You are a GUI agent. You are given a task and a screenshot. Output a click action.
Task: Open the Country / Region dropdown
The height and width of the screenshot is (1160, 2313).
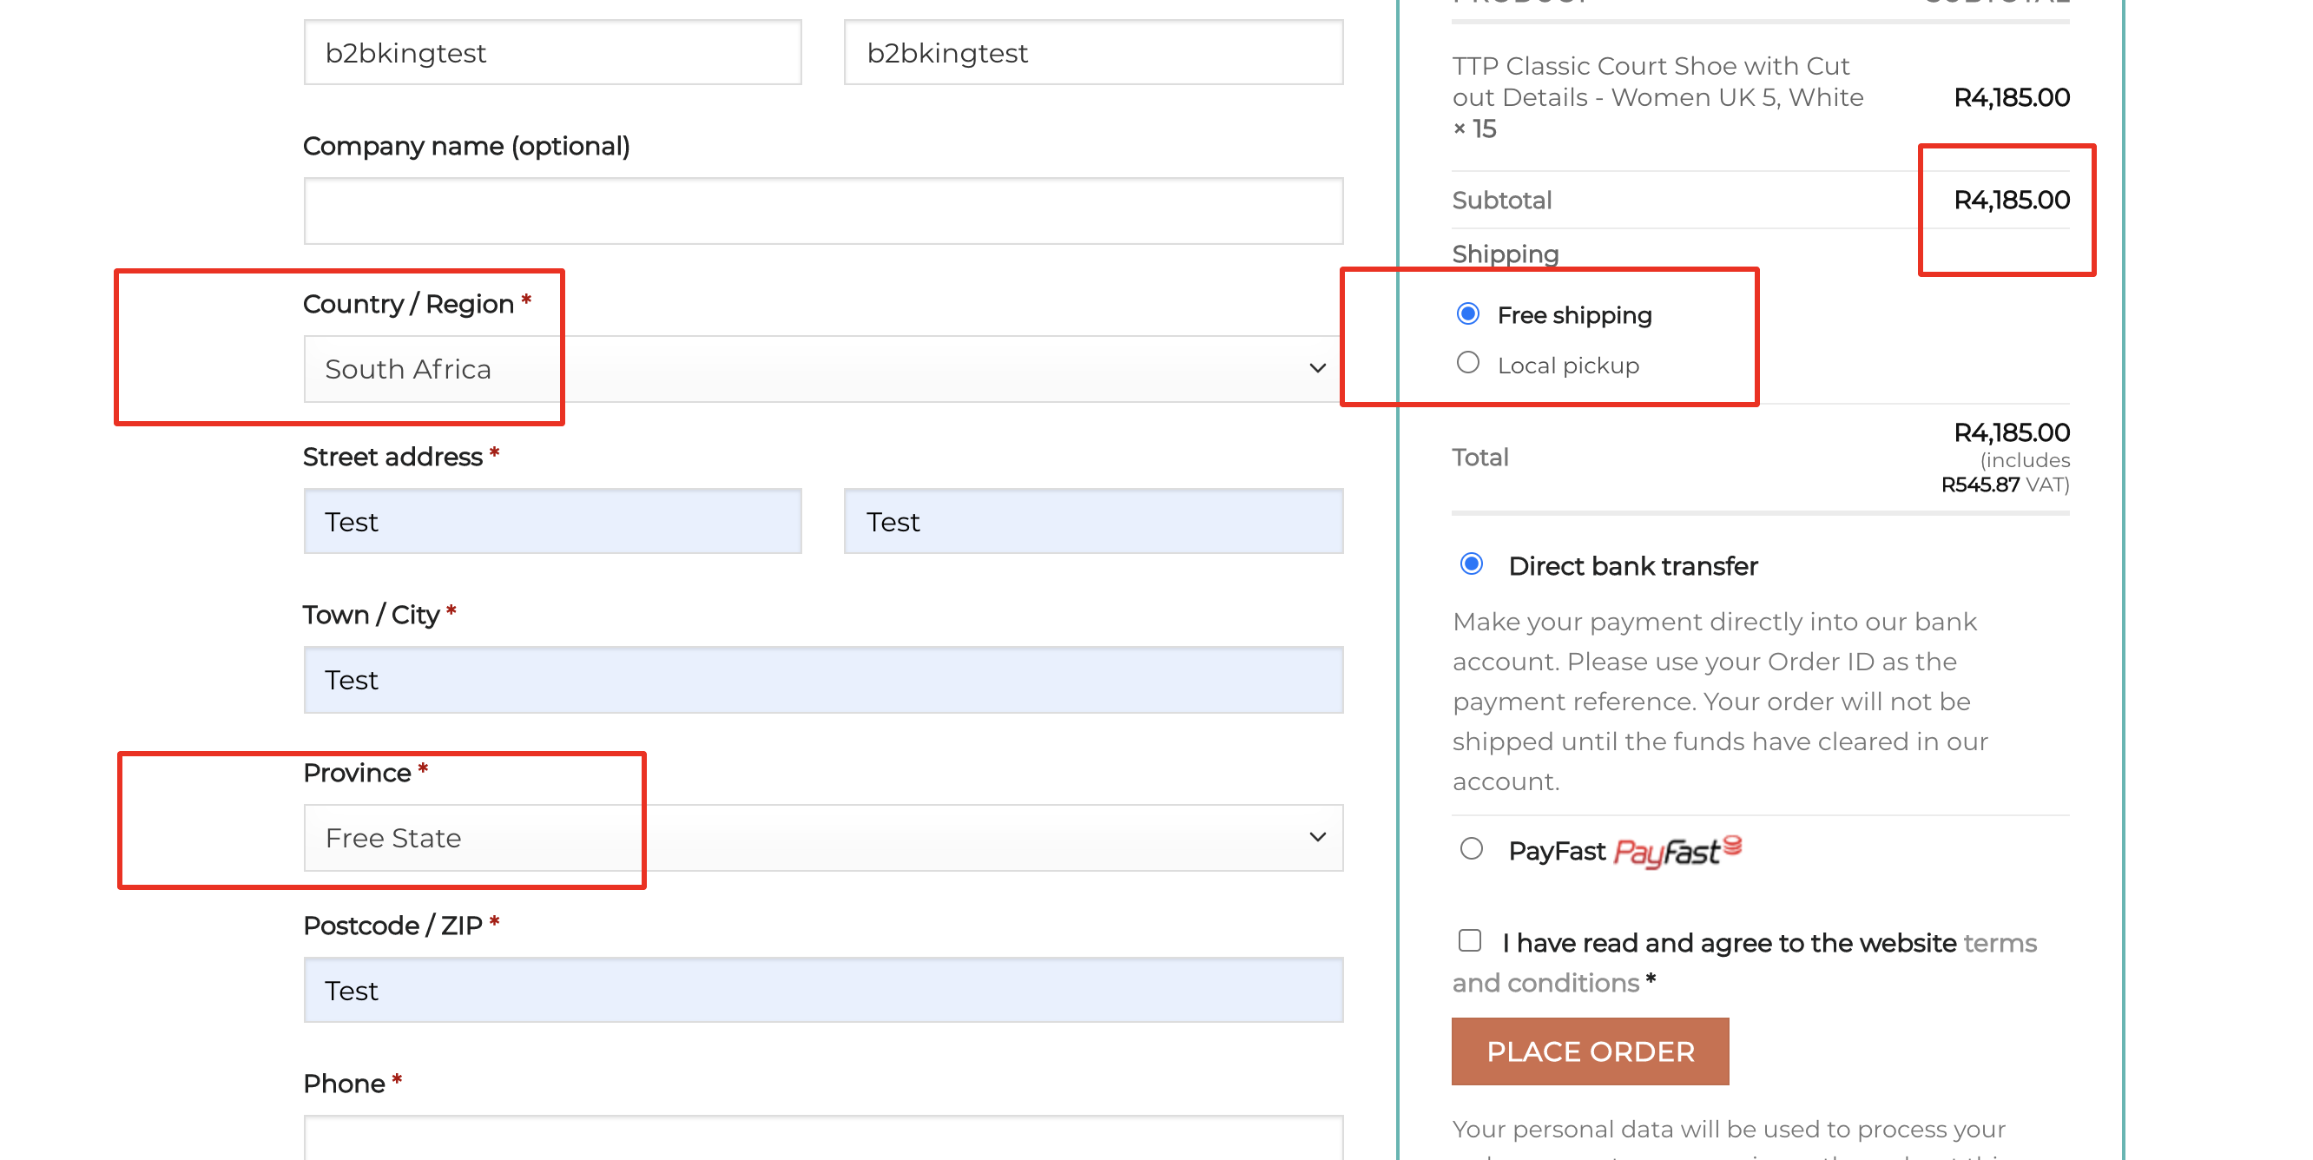tap(823, 369)
